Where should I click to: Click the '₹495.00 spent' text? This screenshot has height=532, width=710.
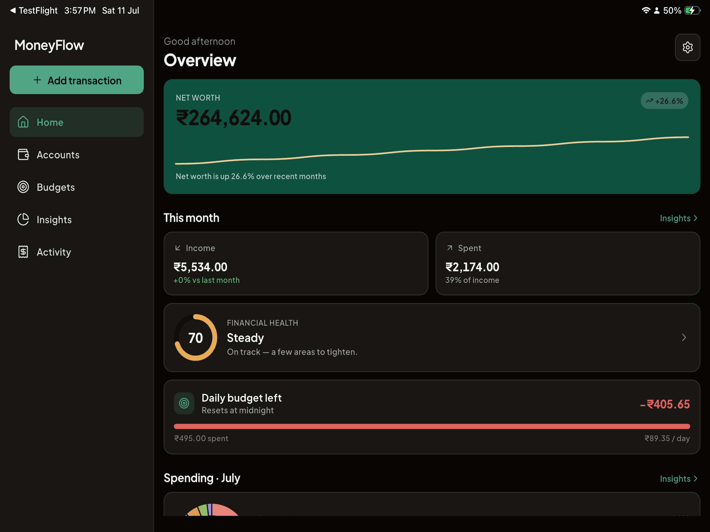coord(201,438)
